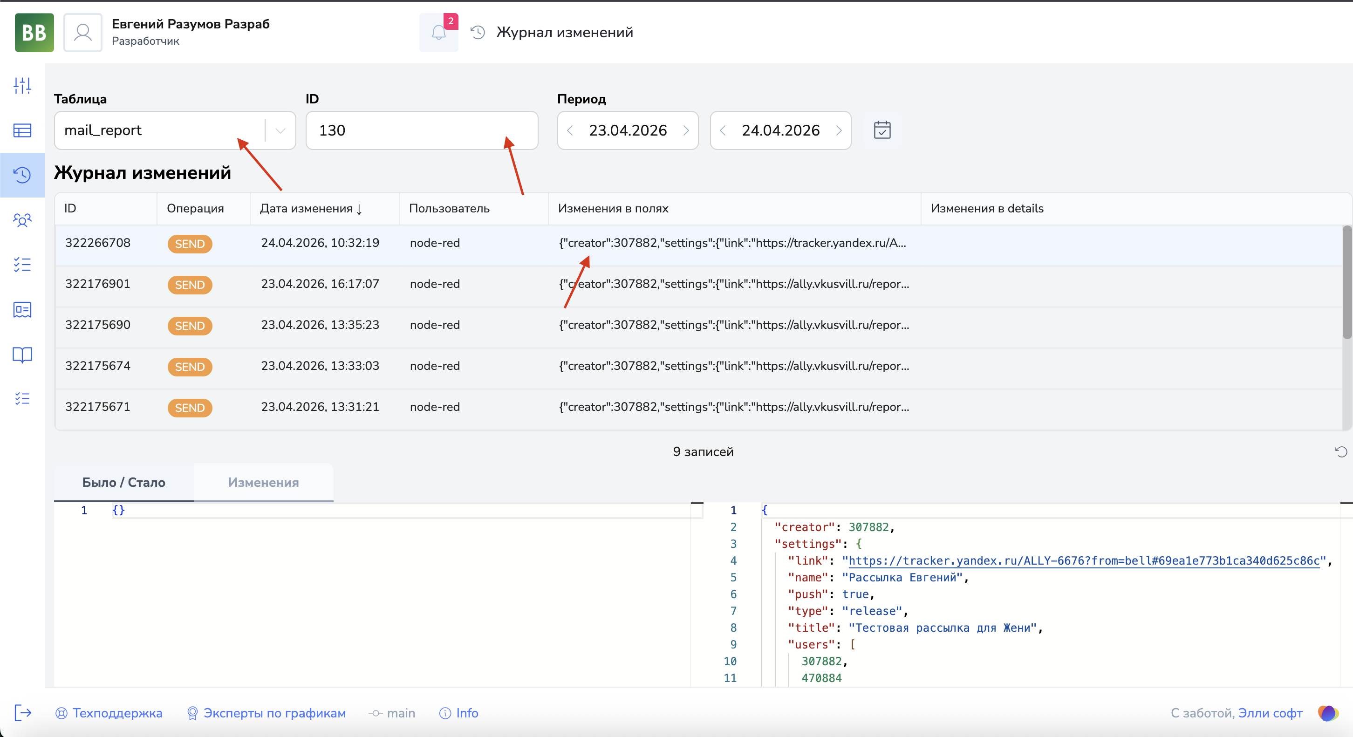Image resolution: width=1353 pixels, height=737 pixels.
Task: Open the open-book sidebar icon
Action: pyautogui.click(x=22, y=355)
